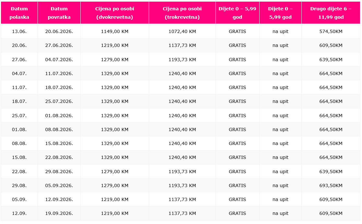The image size is (362, 224).
Task: Select the 574,50KM second child price
Action: coord(331,31)
